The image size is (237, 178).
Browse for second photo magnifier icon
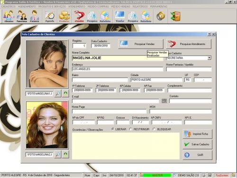[x=58, y=154]
